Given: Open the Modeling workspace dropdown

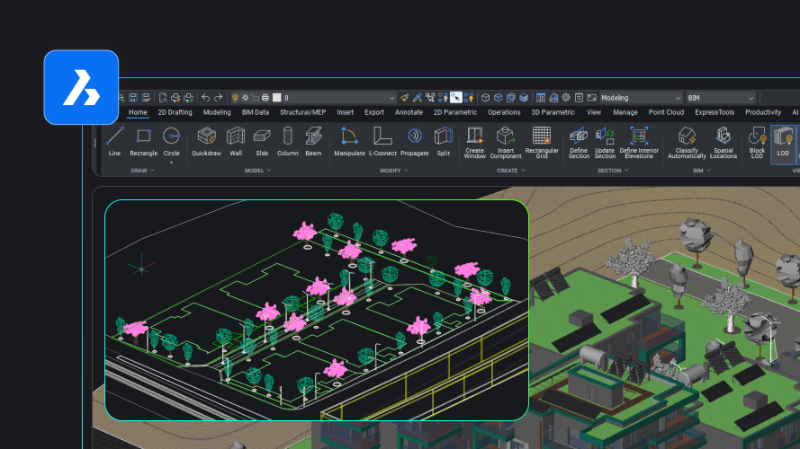Looking at the screenshot, I should click(641, 98).
